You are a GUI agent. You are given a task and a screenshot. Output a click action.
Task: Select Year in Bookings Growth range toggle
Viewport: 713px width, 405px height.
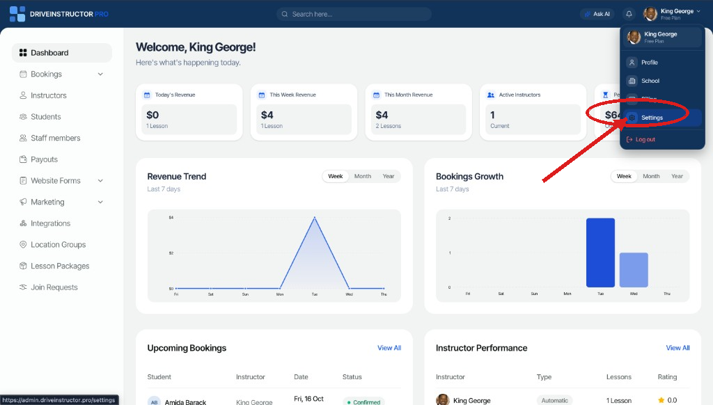677,176
